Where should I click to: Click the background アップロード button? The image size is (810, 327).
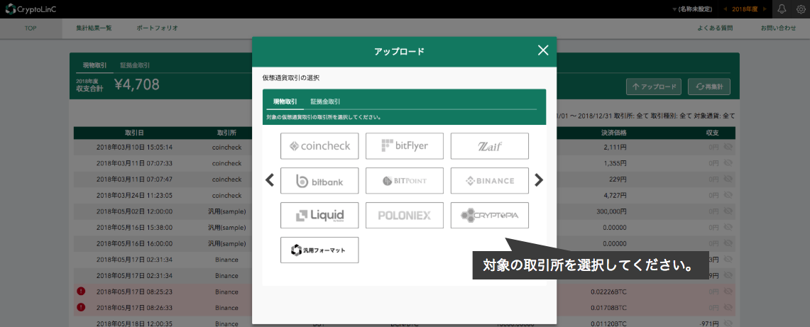click(654, 87)
